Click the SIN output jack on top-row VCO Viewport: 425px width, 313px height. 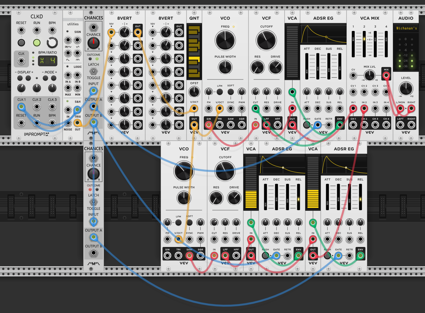209,125
